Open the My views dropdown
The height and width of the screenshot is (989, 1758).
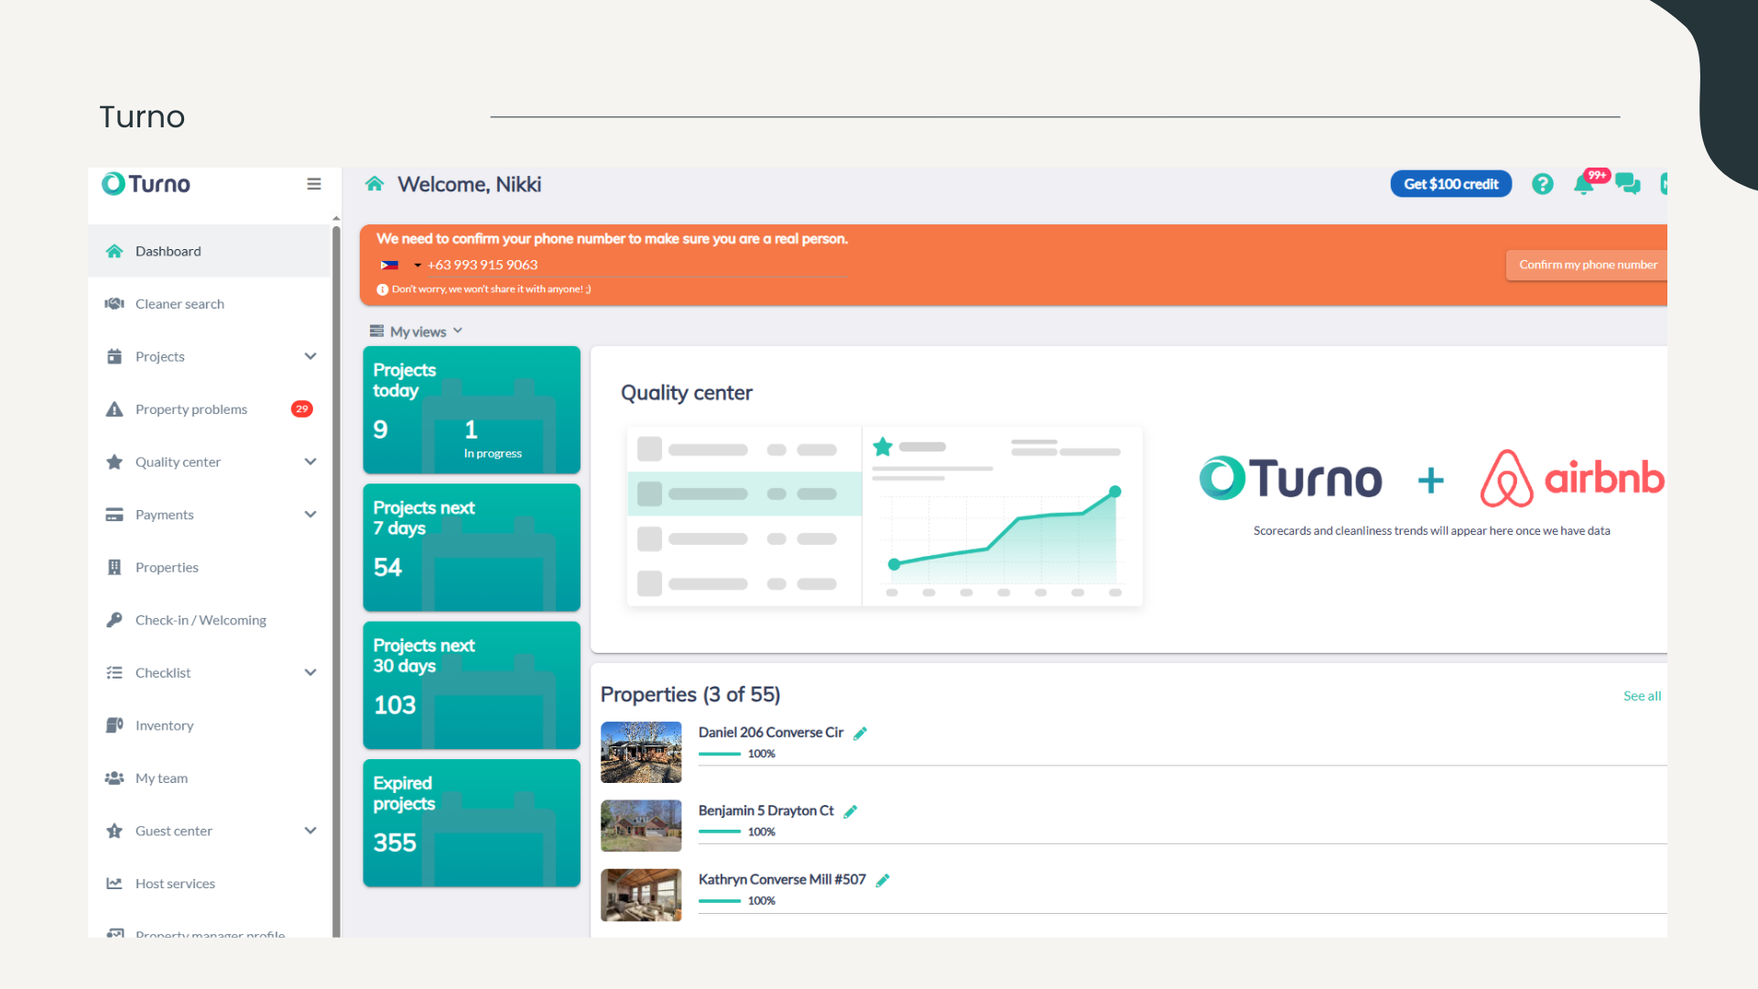417,331
